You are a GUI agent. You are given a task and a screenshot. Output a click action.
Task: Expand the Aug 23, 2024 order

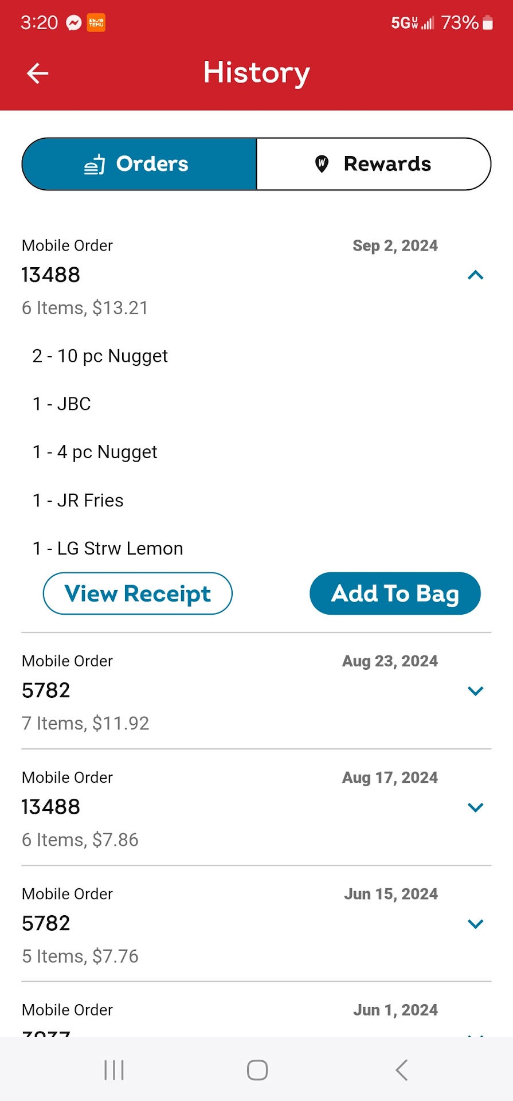click(x=475, y=690)
